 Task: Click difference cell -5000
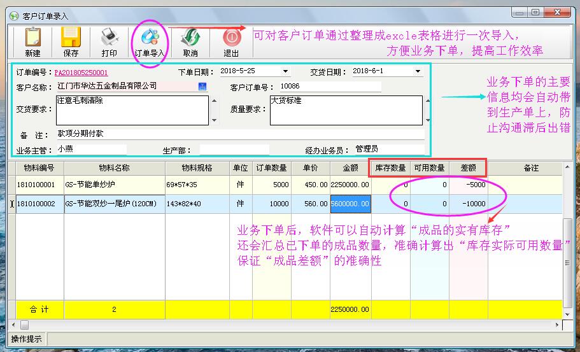click(x=469, y=185)
